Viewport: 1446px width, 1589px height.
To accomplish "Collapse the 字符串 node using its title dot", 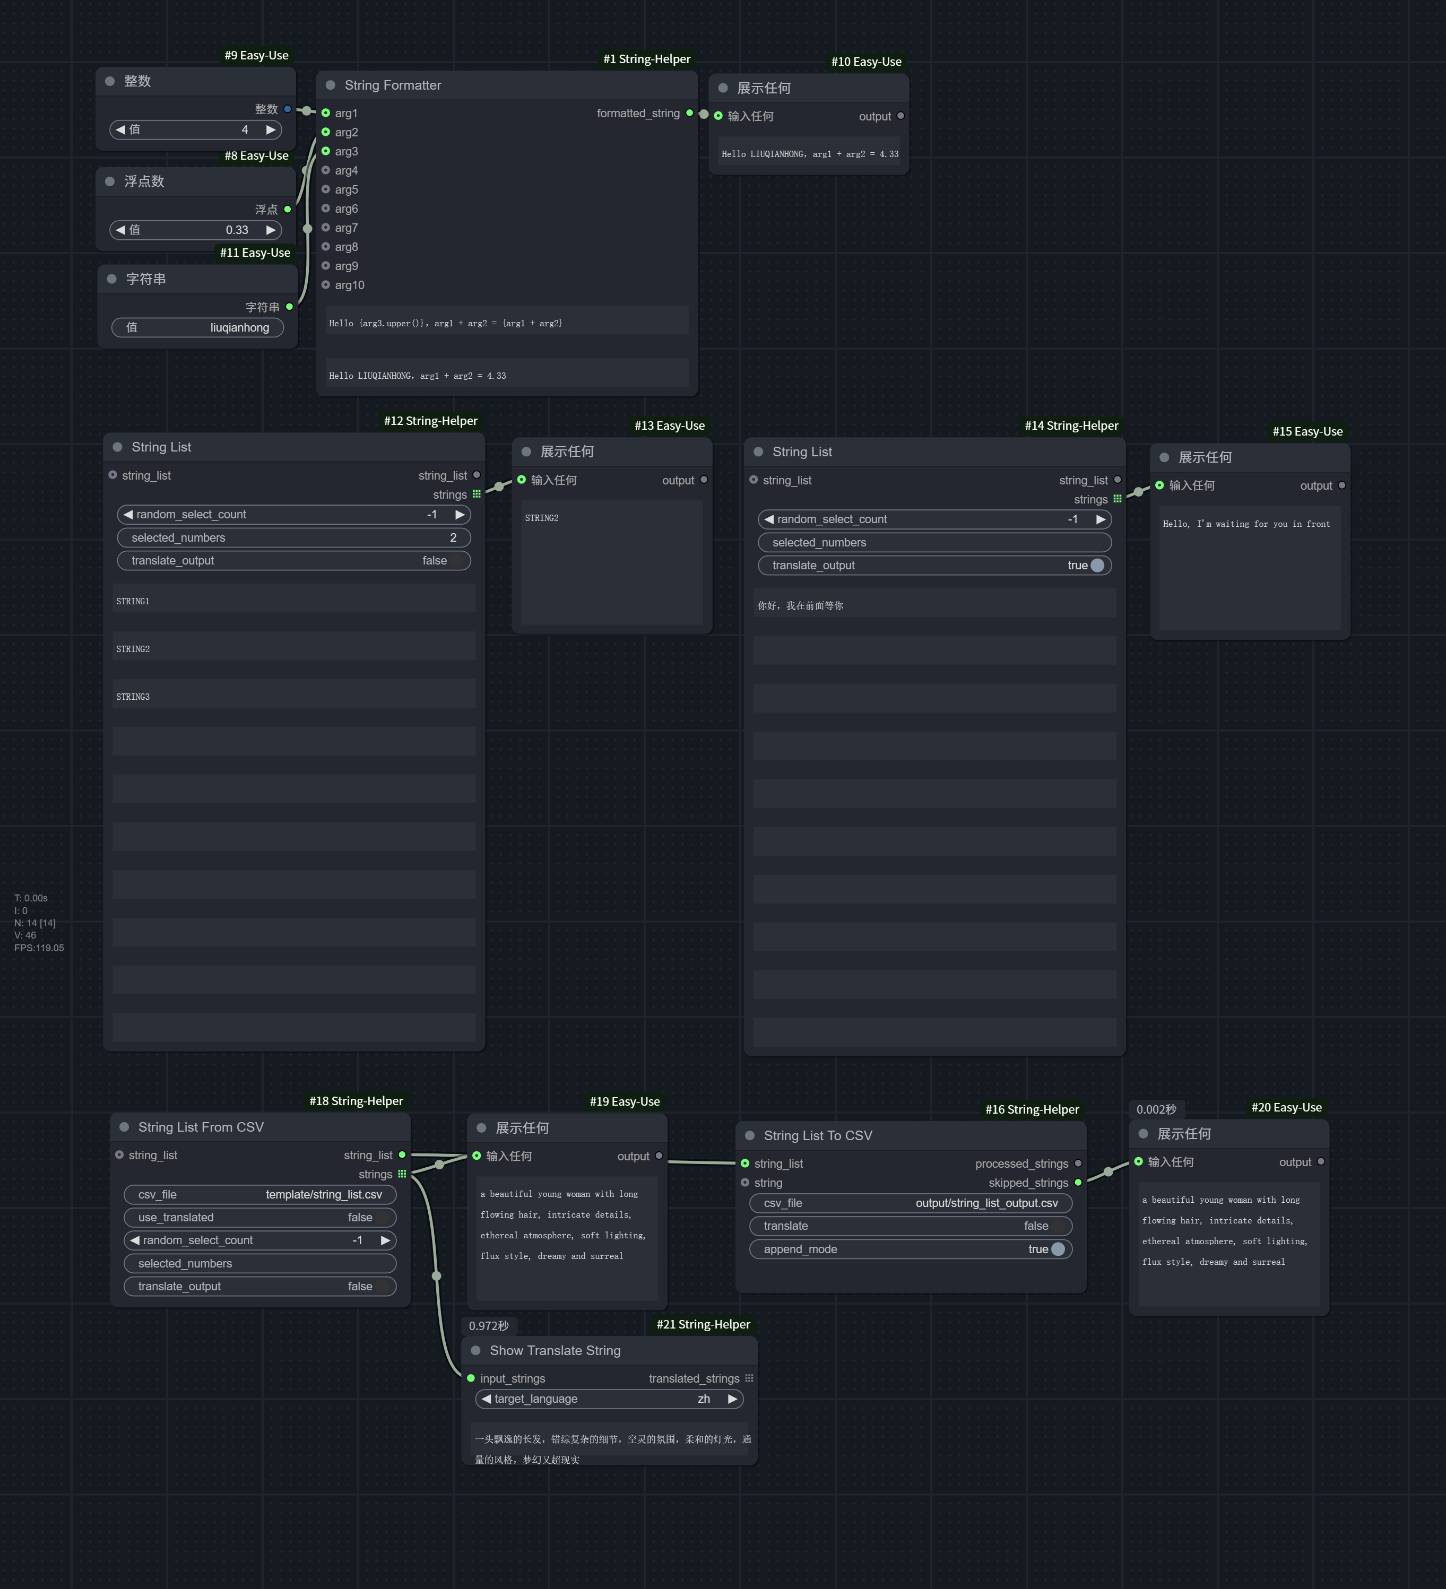I will 112,279.
